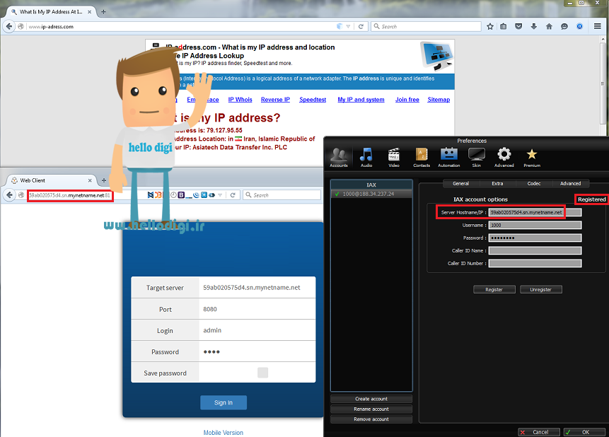Click Caller ID Name field
This screenshot has height=437, width=609.
[535, 250]
